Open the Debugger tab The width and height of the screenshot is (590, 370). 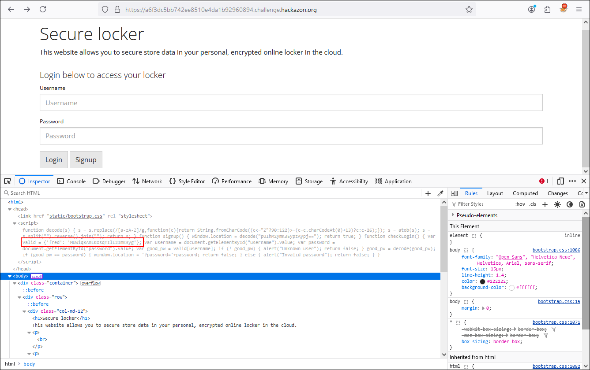tap(109, 181)
